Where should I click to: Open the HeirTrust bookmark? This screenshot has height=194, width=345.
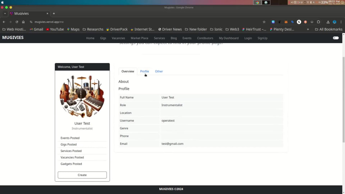pos(254,29)
